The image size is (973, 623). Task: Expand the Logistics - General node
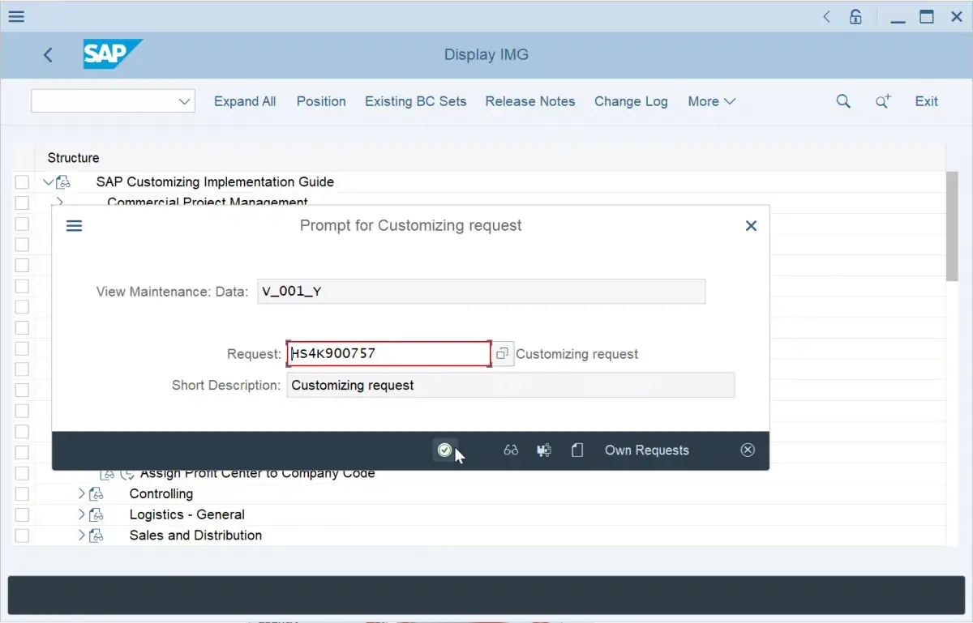[x=81, y=514]
